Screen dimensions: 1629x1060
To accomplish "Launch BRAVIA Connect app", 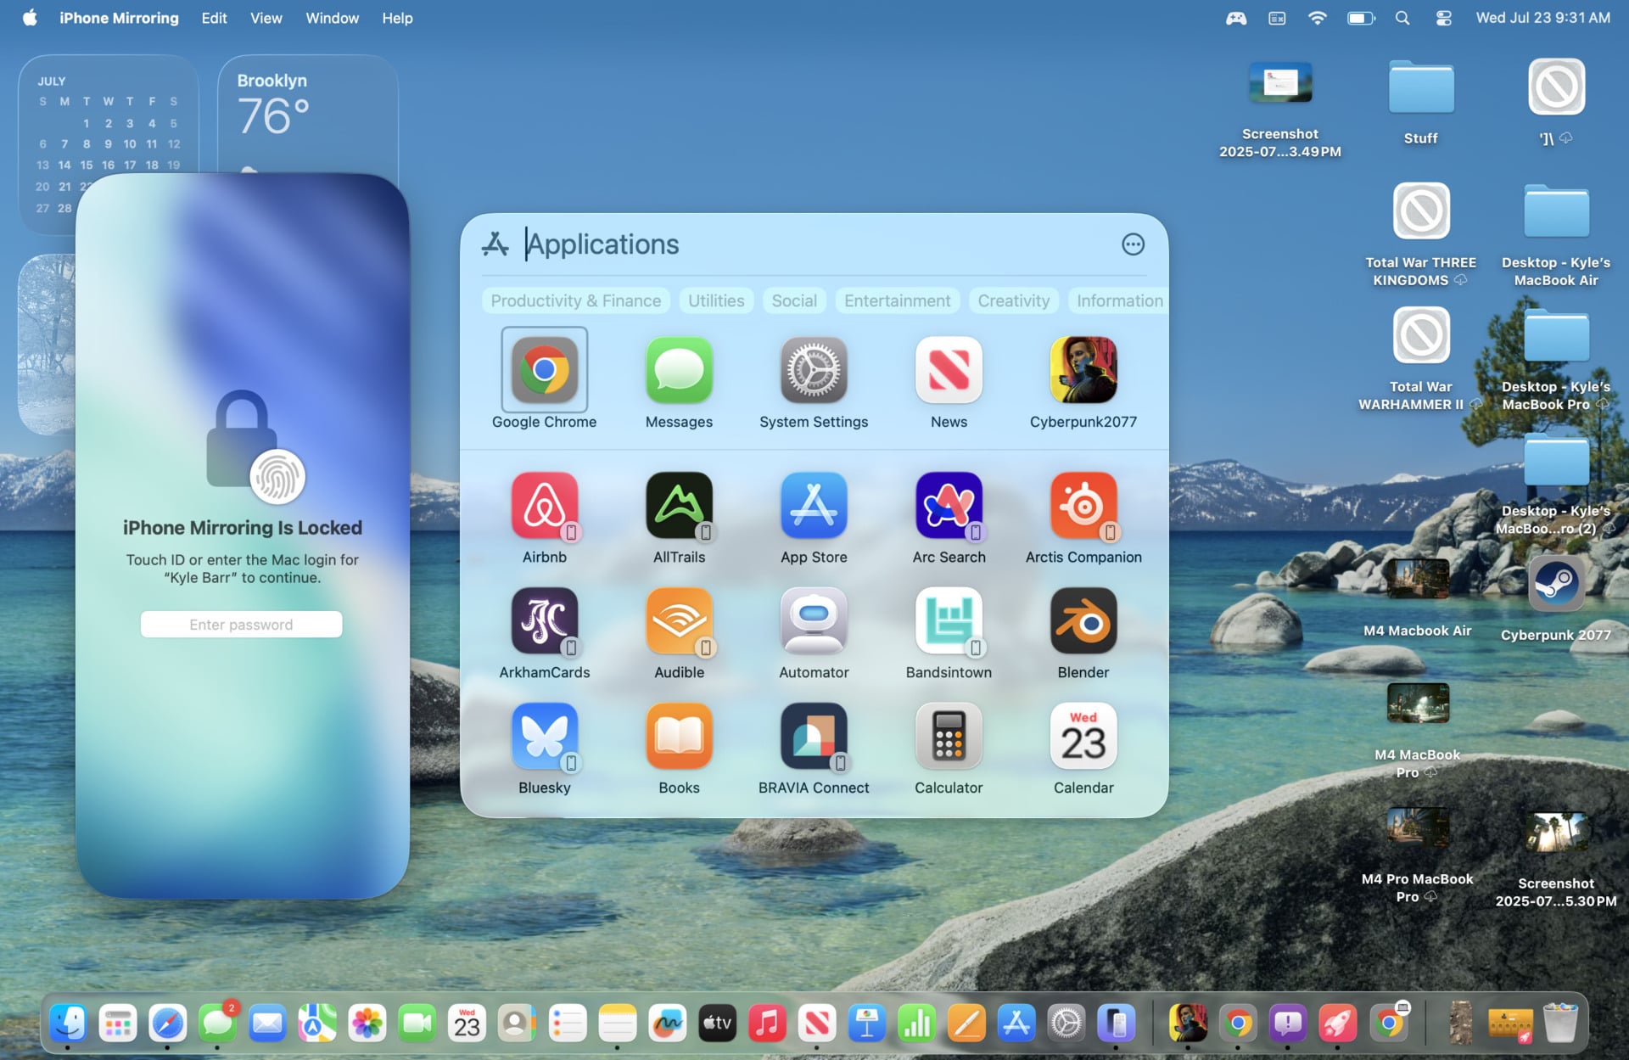I will point(814,737).
